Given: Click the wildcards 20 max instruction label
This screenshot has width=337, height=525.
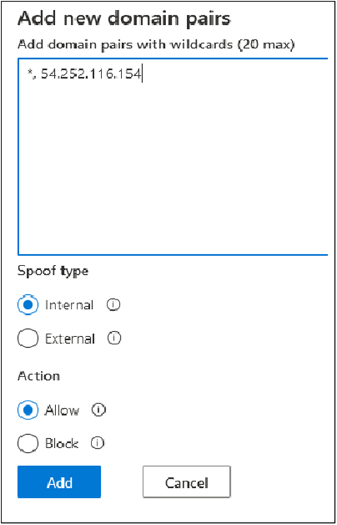Looking at the screenshot, I should [x=156, y=45].
